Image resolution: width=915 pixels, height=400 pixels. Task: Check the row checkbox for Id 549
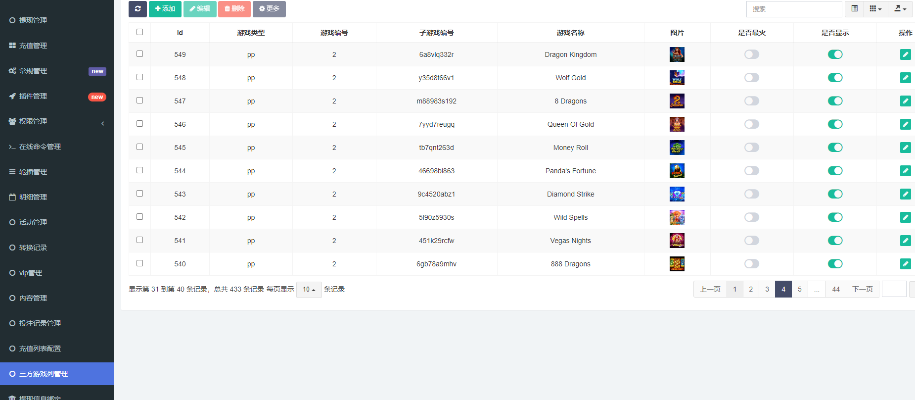click(x=139, y=53)
